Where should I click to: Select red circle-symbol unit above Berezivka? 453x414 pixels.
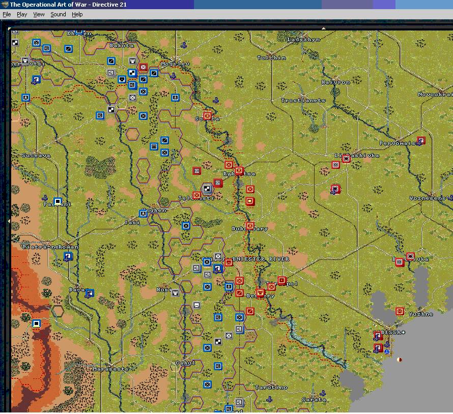tap(410, 256)
